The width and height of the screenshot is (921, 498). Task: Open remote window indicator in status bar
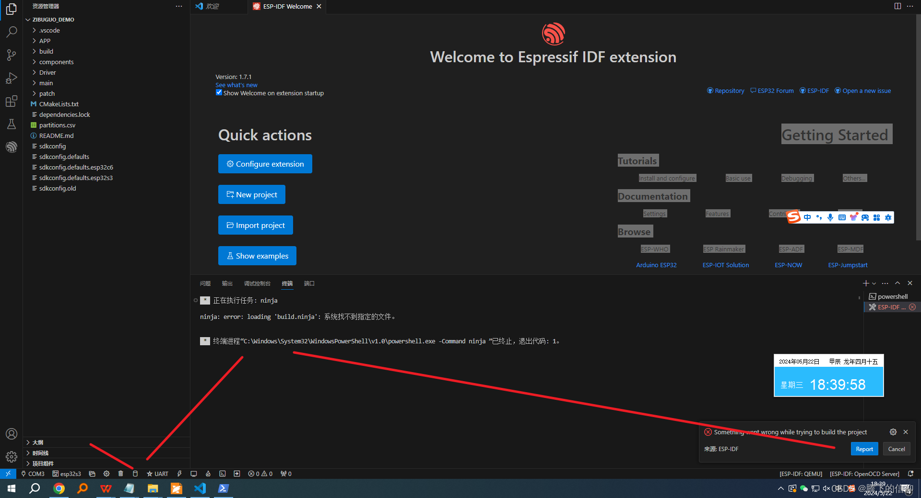coord(8,474)
